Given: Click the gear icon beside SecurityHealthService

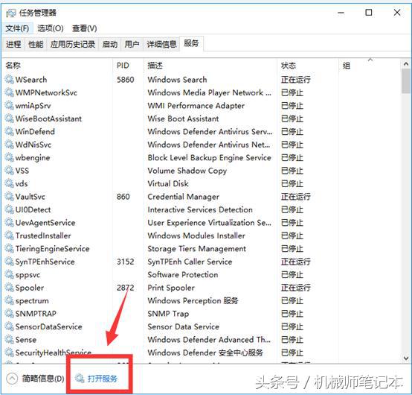Looking at the screenshot, I should click(9, 353).
